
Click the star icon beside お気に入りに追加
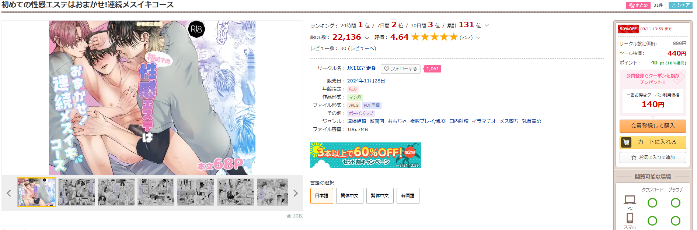pos(634,158)
